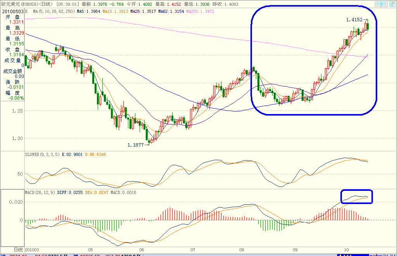
Task: Click the 09 month axis label
Action: coord(295,250)
